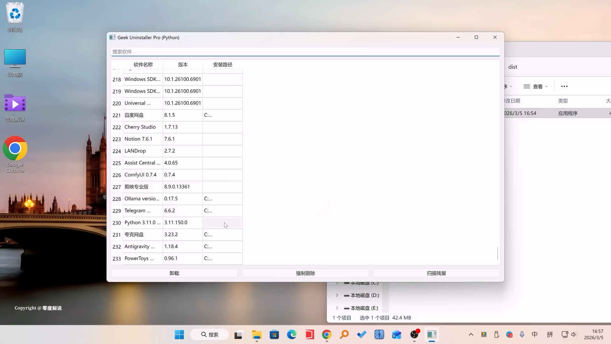Open the orange magnifier search app in taskbar
Image resolution: width=611 pixels, height=344 pixels.
pos(344,335)
